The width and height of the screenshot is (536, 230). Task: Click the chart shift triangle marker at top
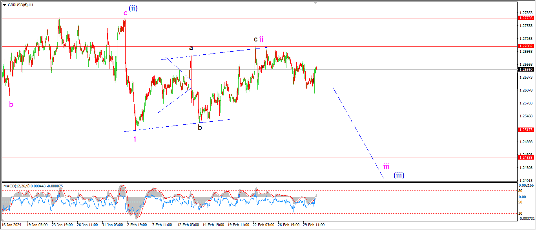[x=315, y=3]
